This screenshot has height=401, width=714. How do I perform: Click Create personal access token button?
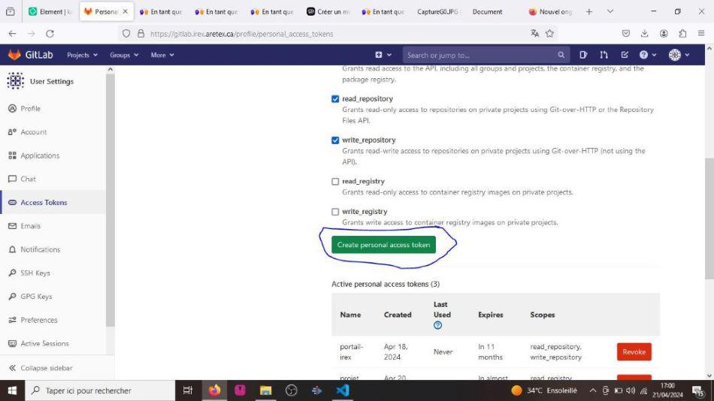pyautogui.click(x=383, y=245)
